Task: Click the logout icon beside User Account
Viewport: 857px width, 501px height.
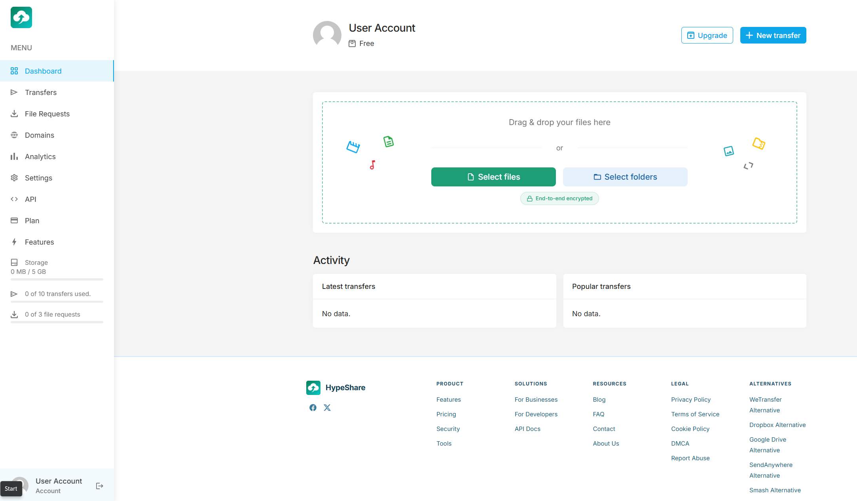Action: [x=100, y=486]
